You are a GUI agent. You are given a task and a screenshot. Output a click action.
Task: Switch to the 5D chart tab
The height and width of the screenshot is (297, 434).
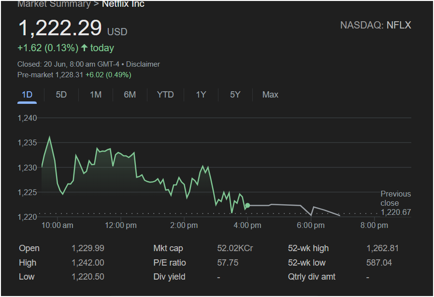pos(61,95)
